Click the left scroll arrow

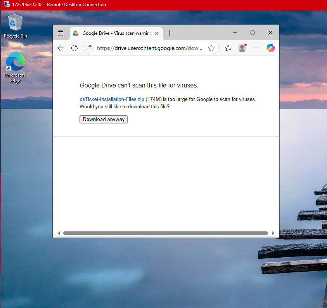click(59, 233)
